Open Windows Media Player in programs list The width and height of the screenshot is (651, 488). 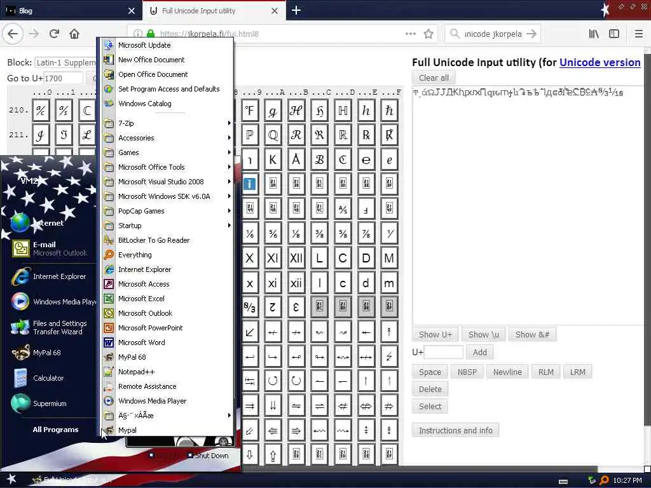152,401
